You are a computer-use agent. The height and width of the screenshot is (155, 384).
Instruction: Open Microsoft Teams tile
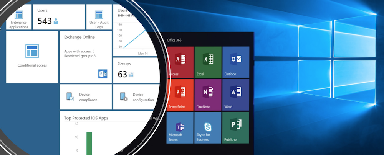180,127
